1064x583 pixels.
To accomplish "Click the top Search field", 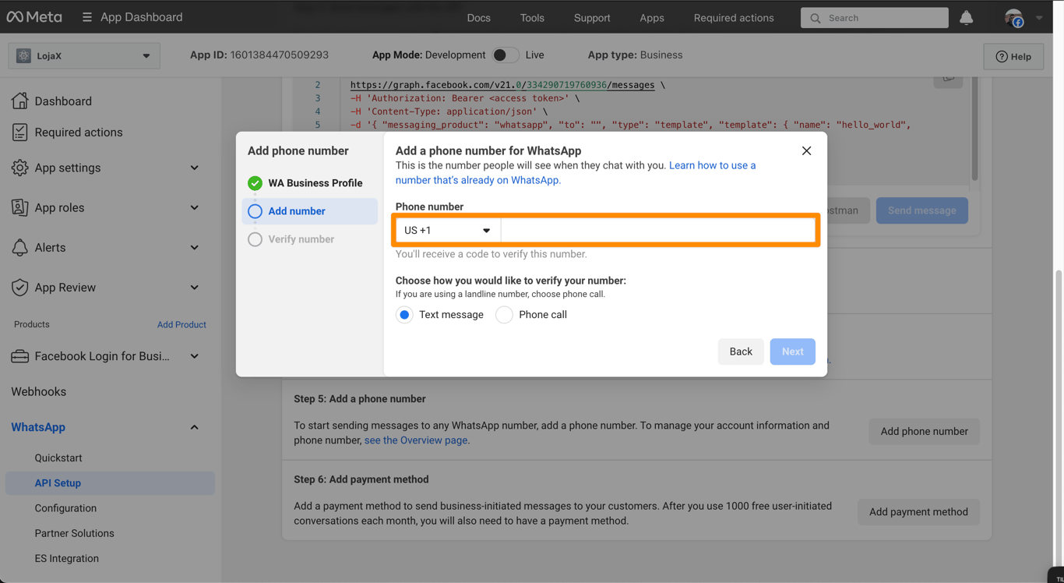I will tap(875, 18).
